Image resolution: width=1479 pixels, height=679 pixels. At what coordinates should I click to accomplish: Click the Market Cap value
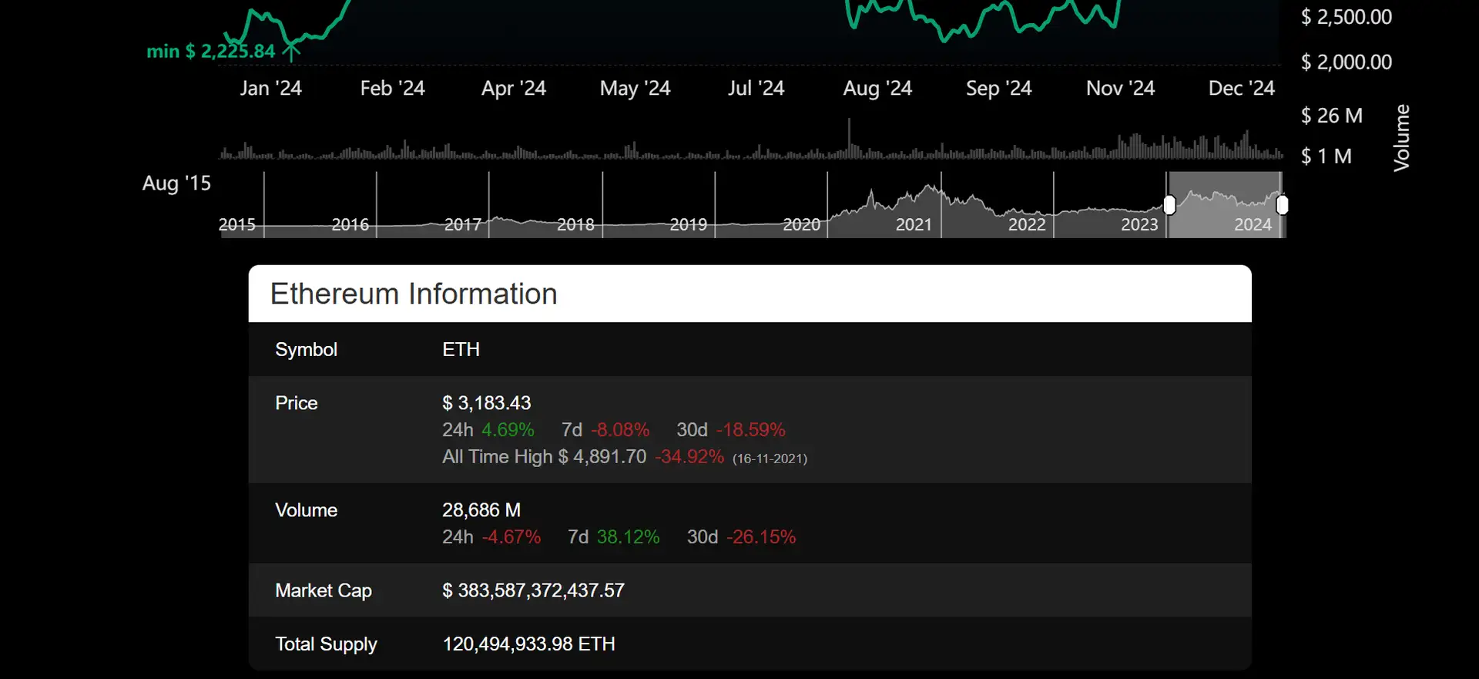tap(533, 590)
